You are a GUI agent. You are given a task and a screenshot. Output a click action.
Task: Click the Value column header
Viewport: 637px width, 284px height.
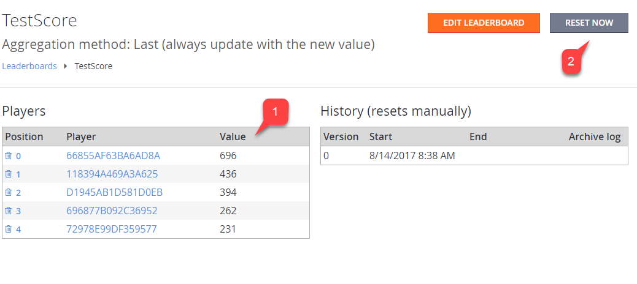233,137
